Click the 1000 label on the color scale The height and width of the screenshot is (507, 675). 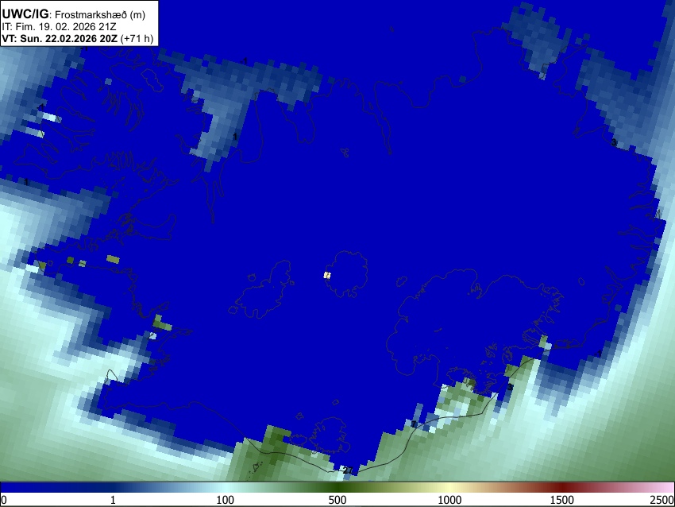tap(449, 500)
